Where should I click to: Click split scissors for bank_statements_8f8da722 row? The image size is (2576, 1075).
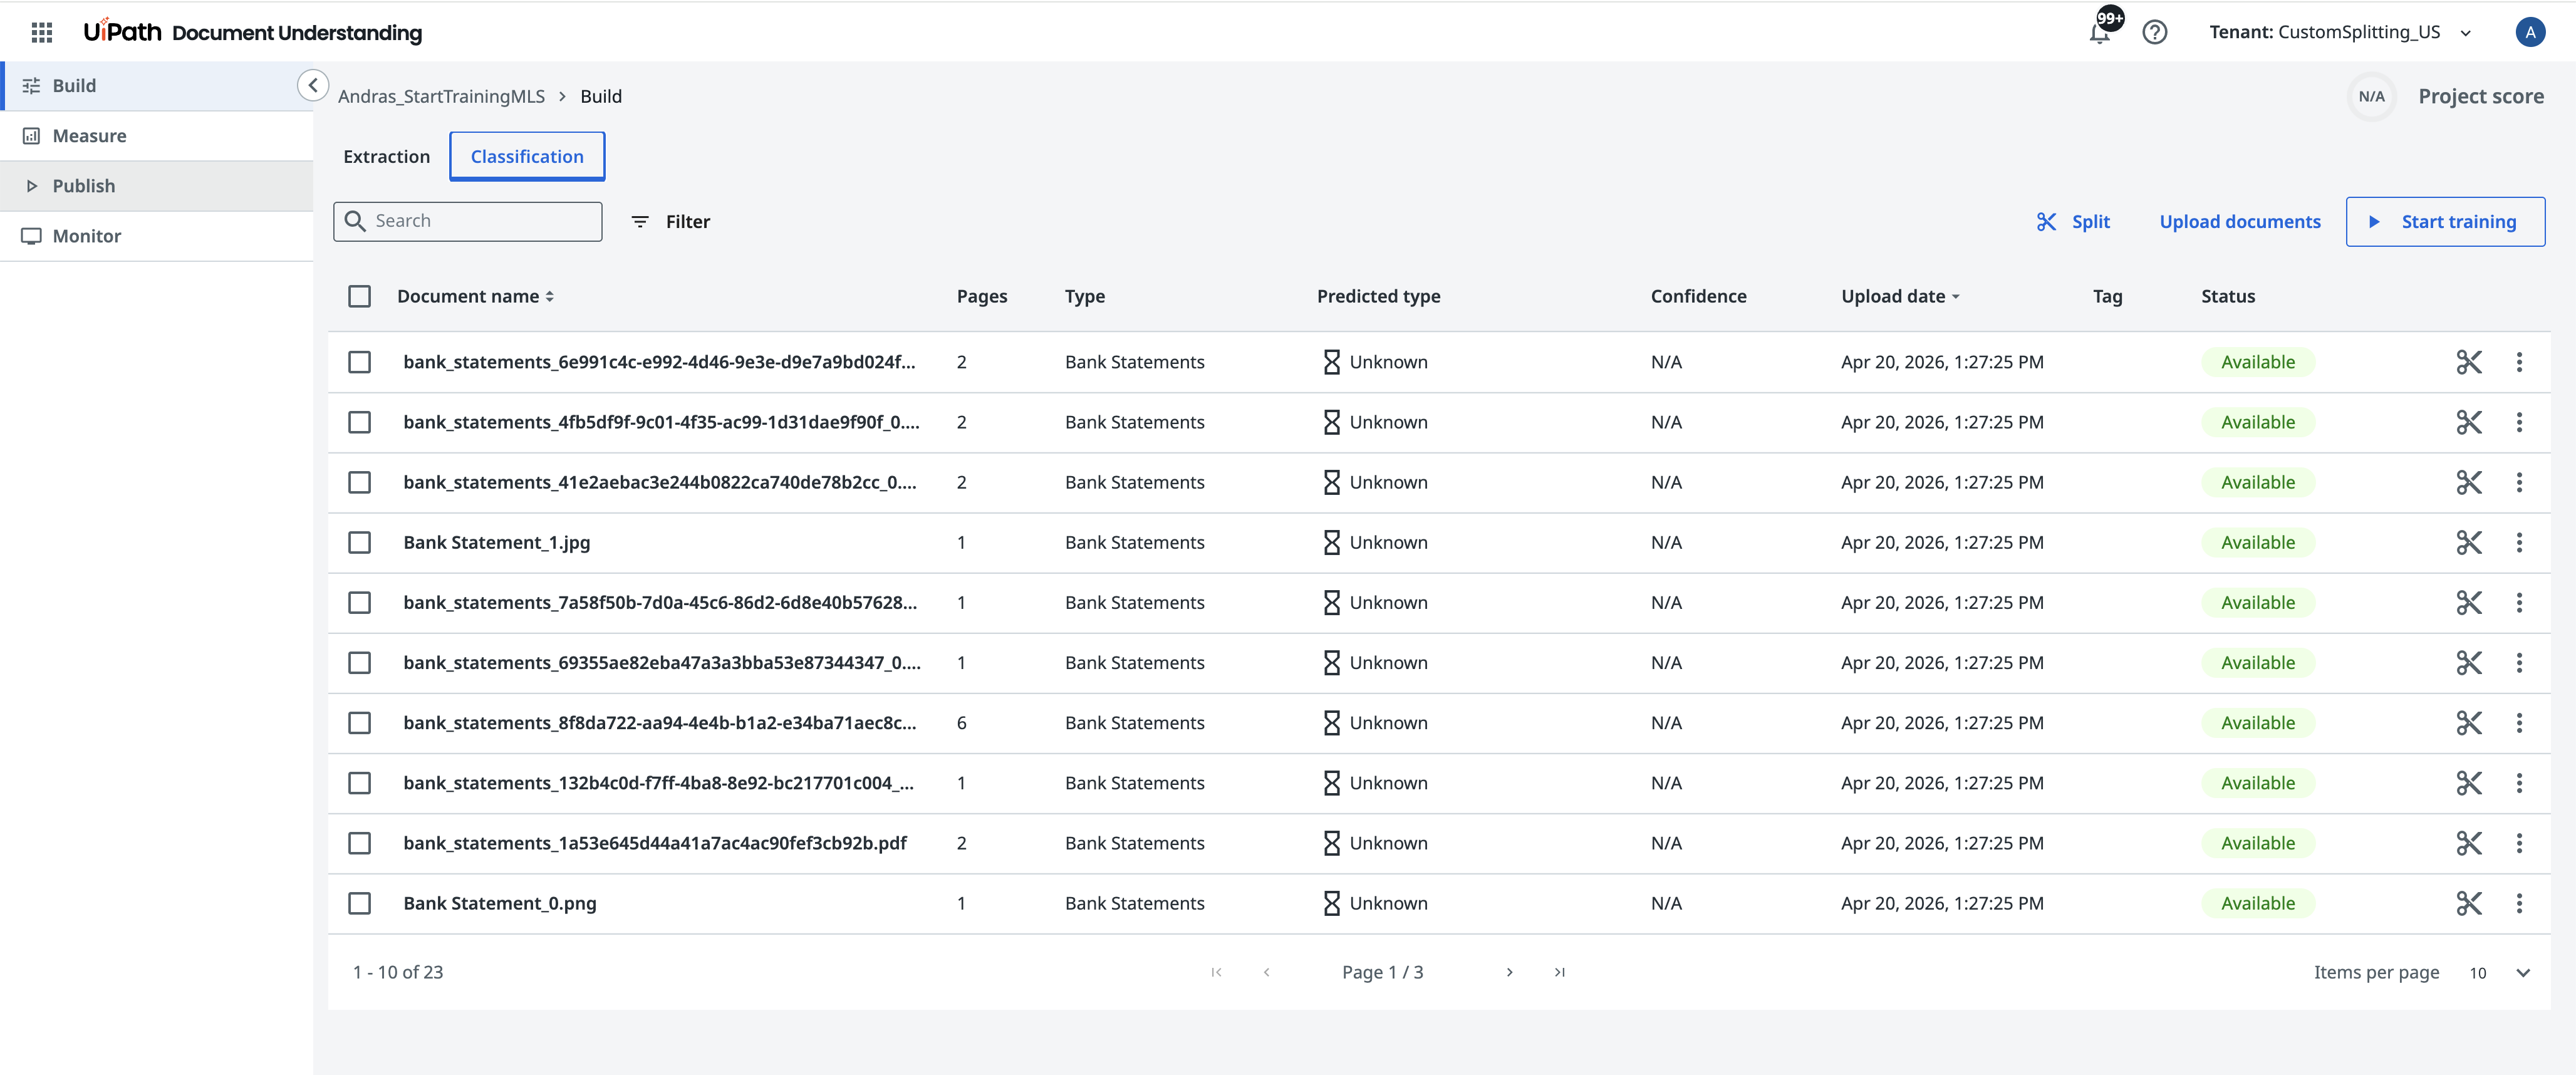pyautogui.click(x=2468, y=722)
